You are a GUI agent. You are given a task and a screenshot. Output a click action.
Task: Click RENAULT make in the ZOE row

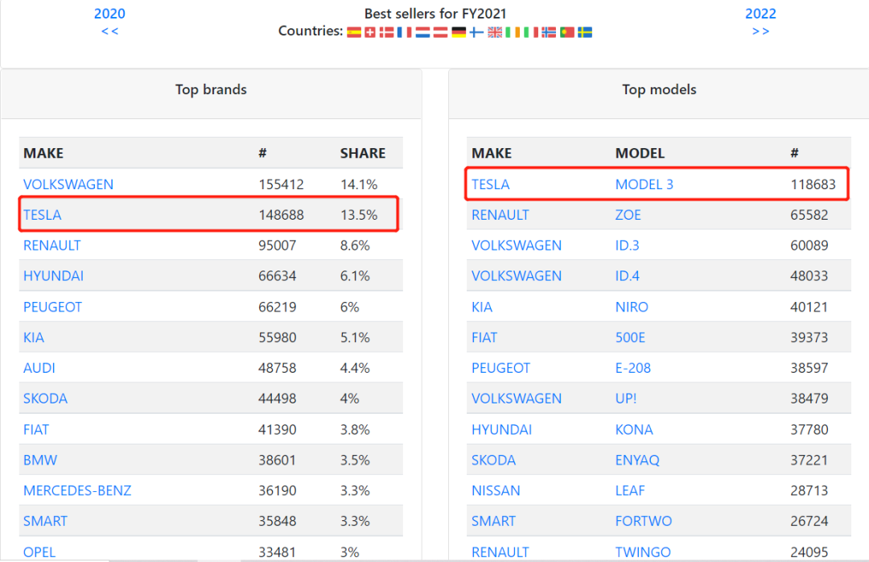point(500,215)
